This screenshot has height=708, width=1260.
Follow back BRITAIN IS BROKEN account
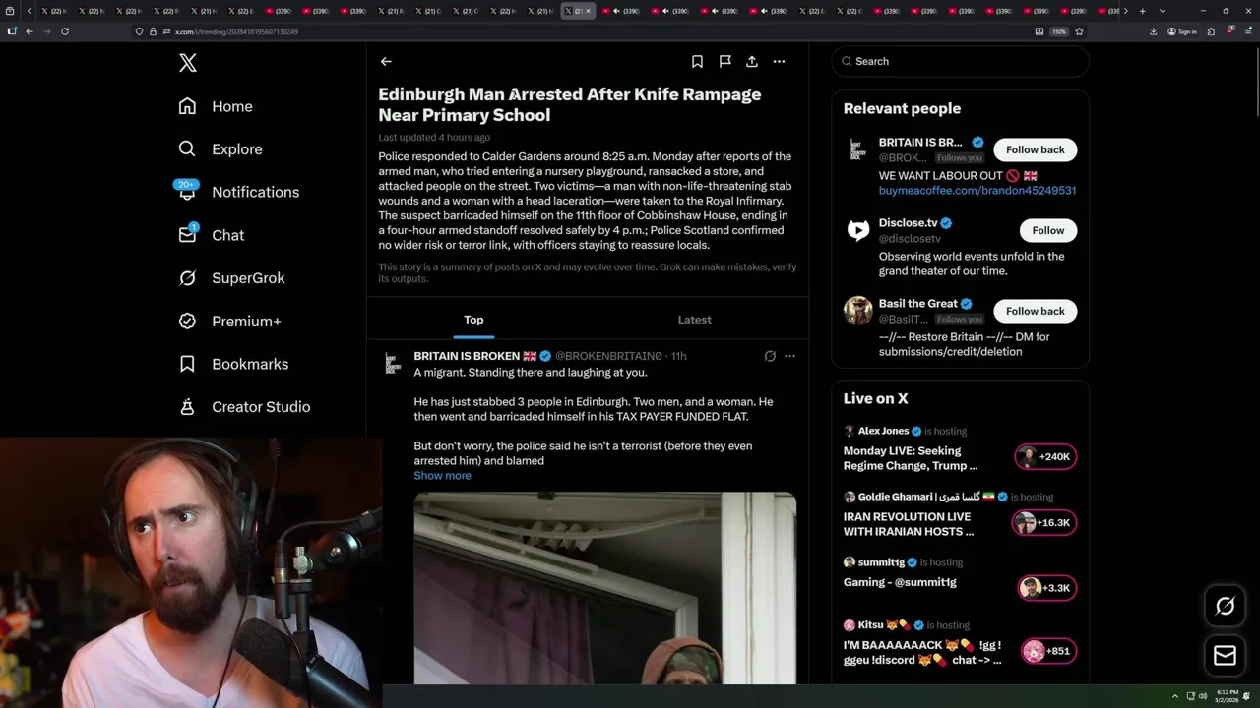tap(1035, 149)
